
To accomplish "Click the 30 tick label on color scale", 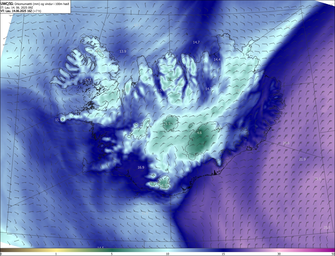I will pos(279,254).
